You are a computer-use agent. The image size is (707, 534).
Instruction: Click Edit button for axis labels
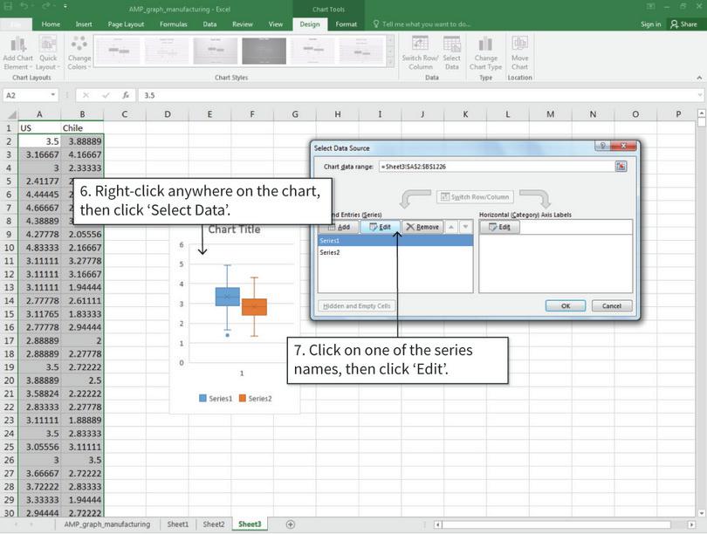499,227
